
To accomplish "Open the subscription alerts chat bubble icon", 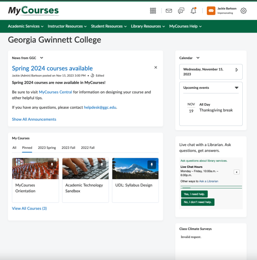I will pos(181,11).
